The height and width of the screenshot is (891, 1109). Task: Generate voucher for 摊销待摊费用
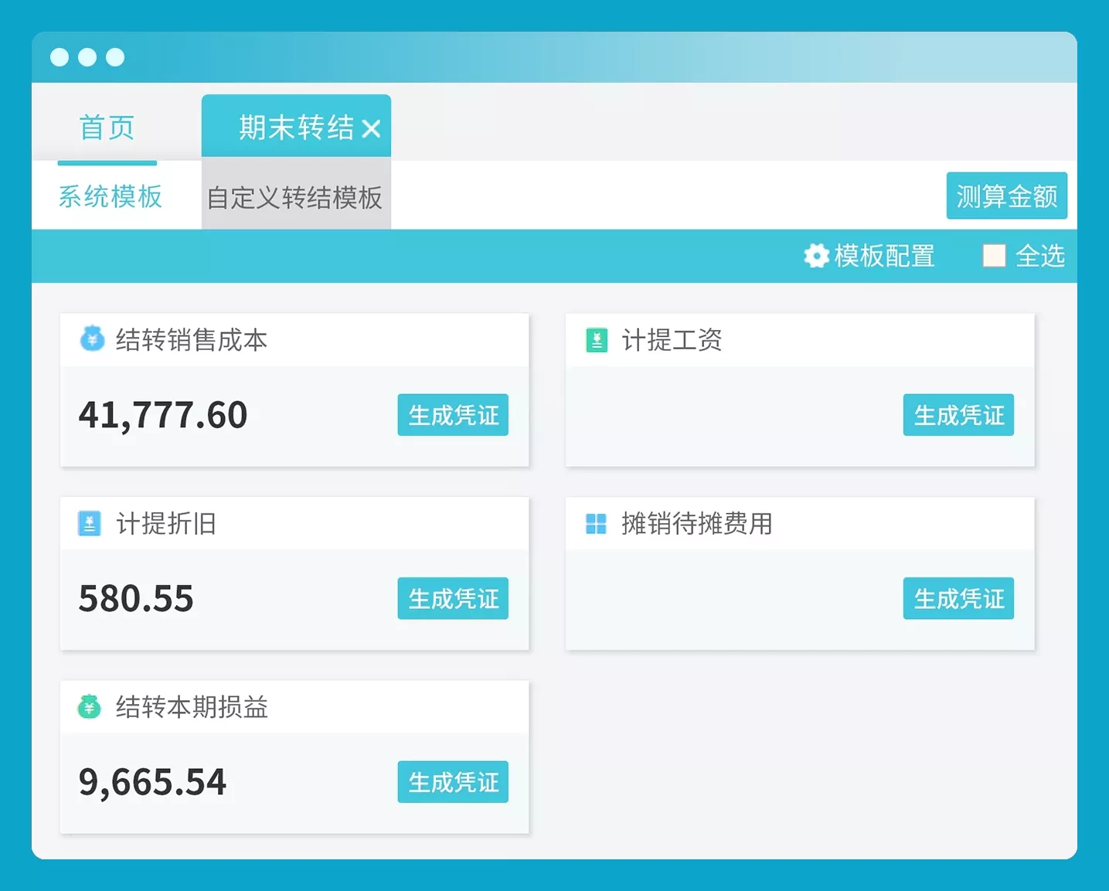pos(958,598)
